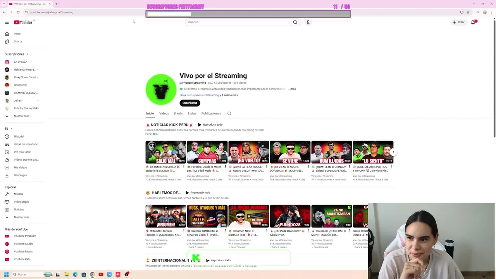Open Microsoft Edge from taskbar

[x=75, y=274]
